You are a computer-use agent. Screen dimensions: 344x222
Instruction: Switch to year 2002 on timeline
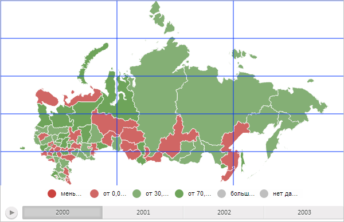point(224,212)
